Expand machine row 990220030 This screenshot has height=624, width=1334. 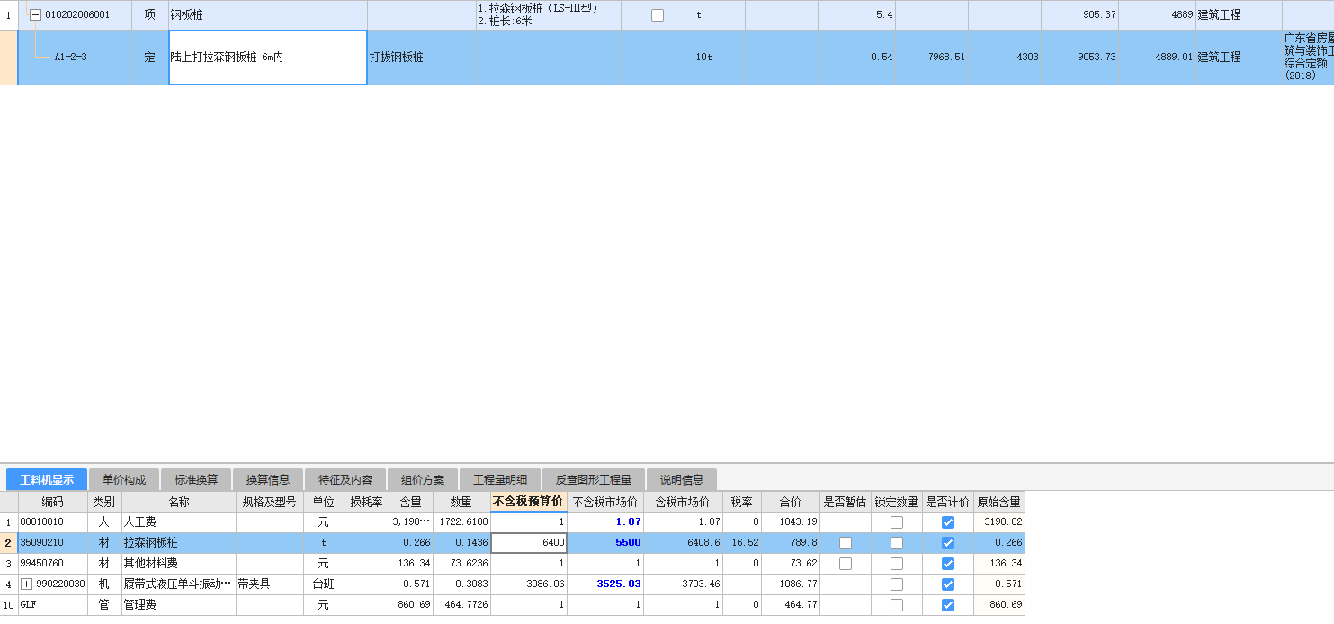(x=26, y=584)
